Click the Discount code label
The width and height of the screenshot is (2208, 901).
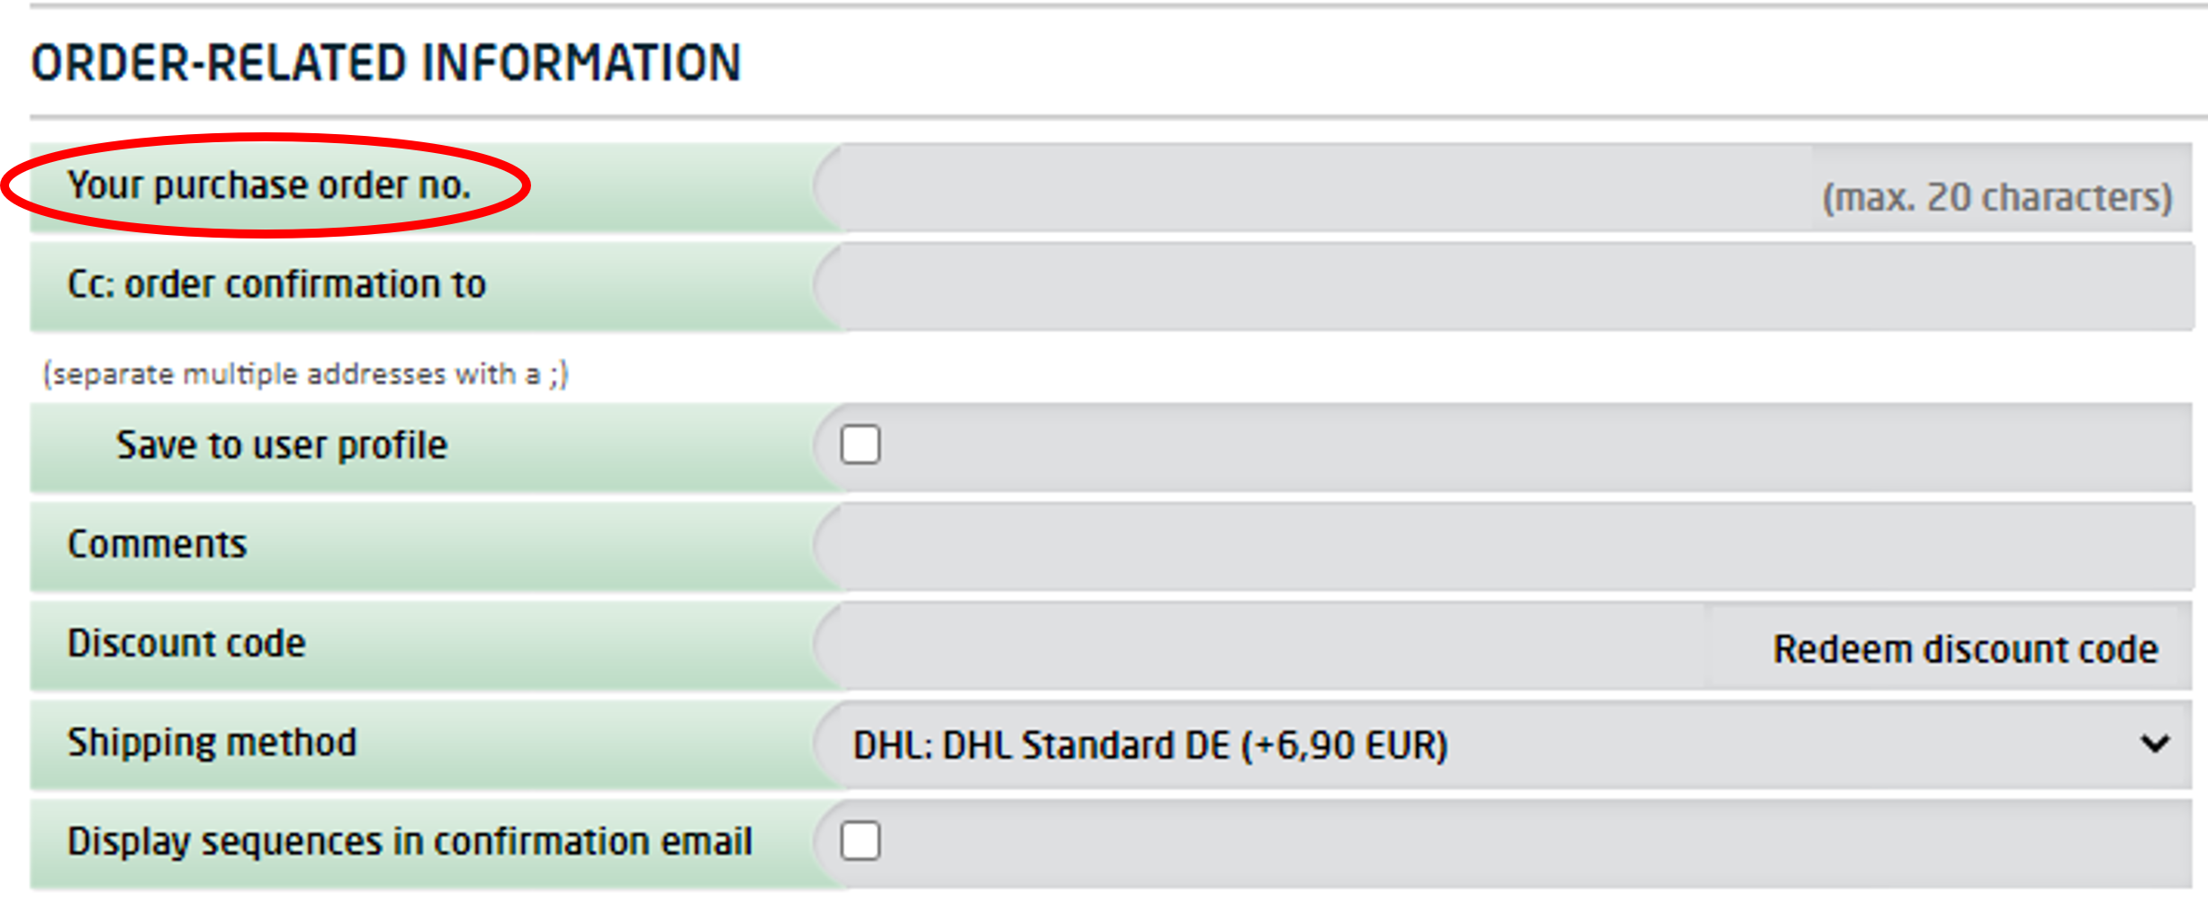point(186,644)
